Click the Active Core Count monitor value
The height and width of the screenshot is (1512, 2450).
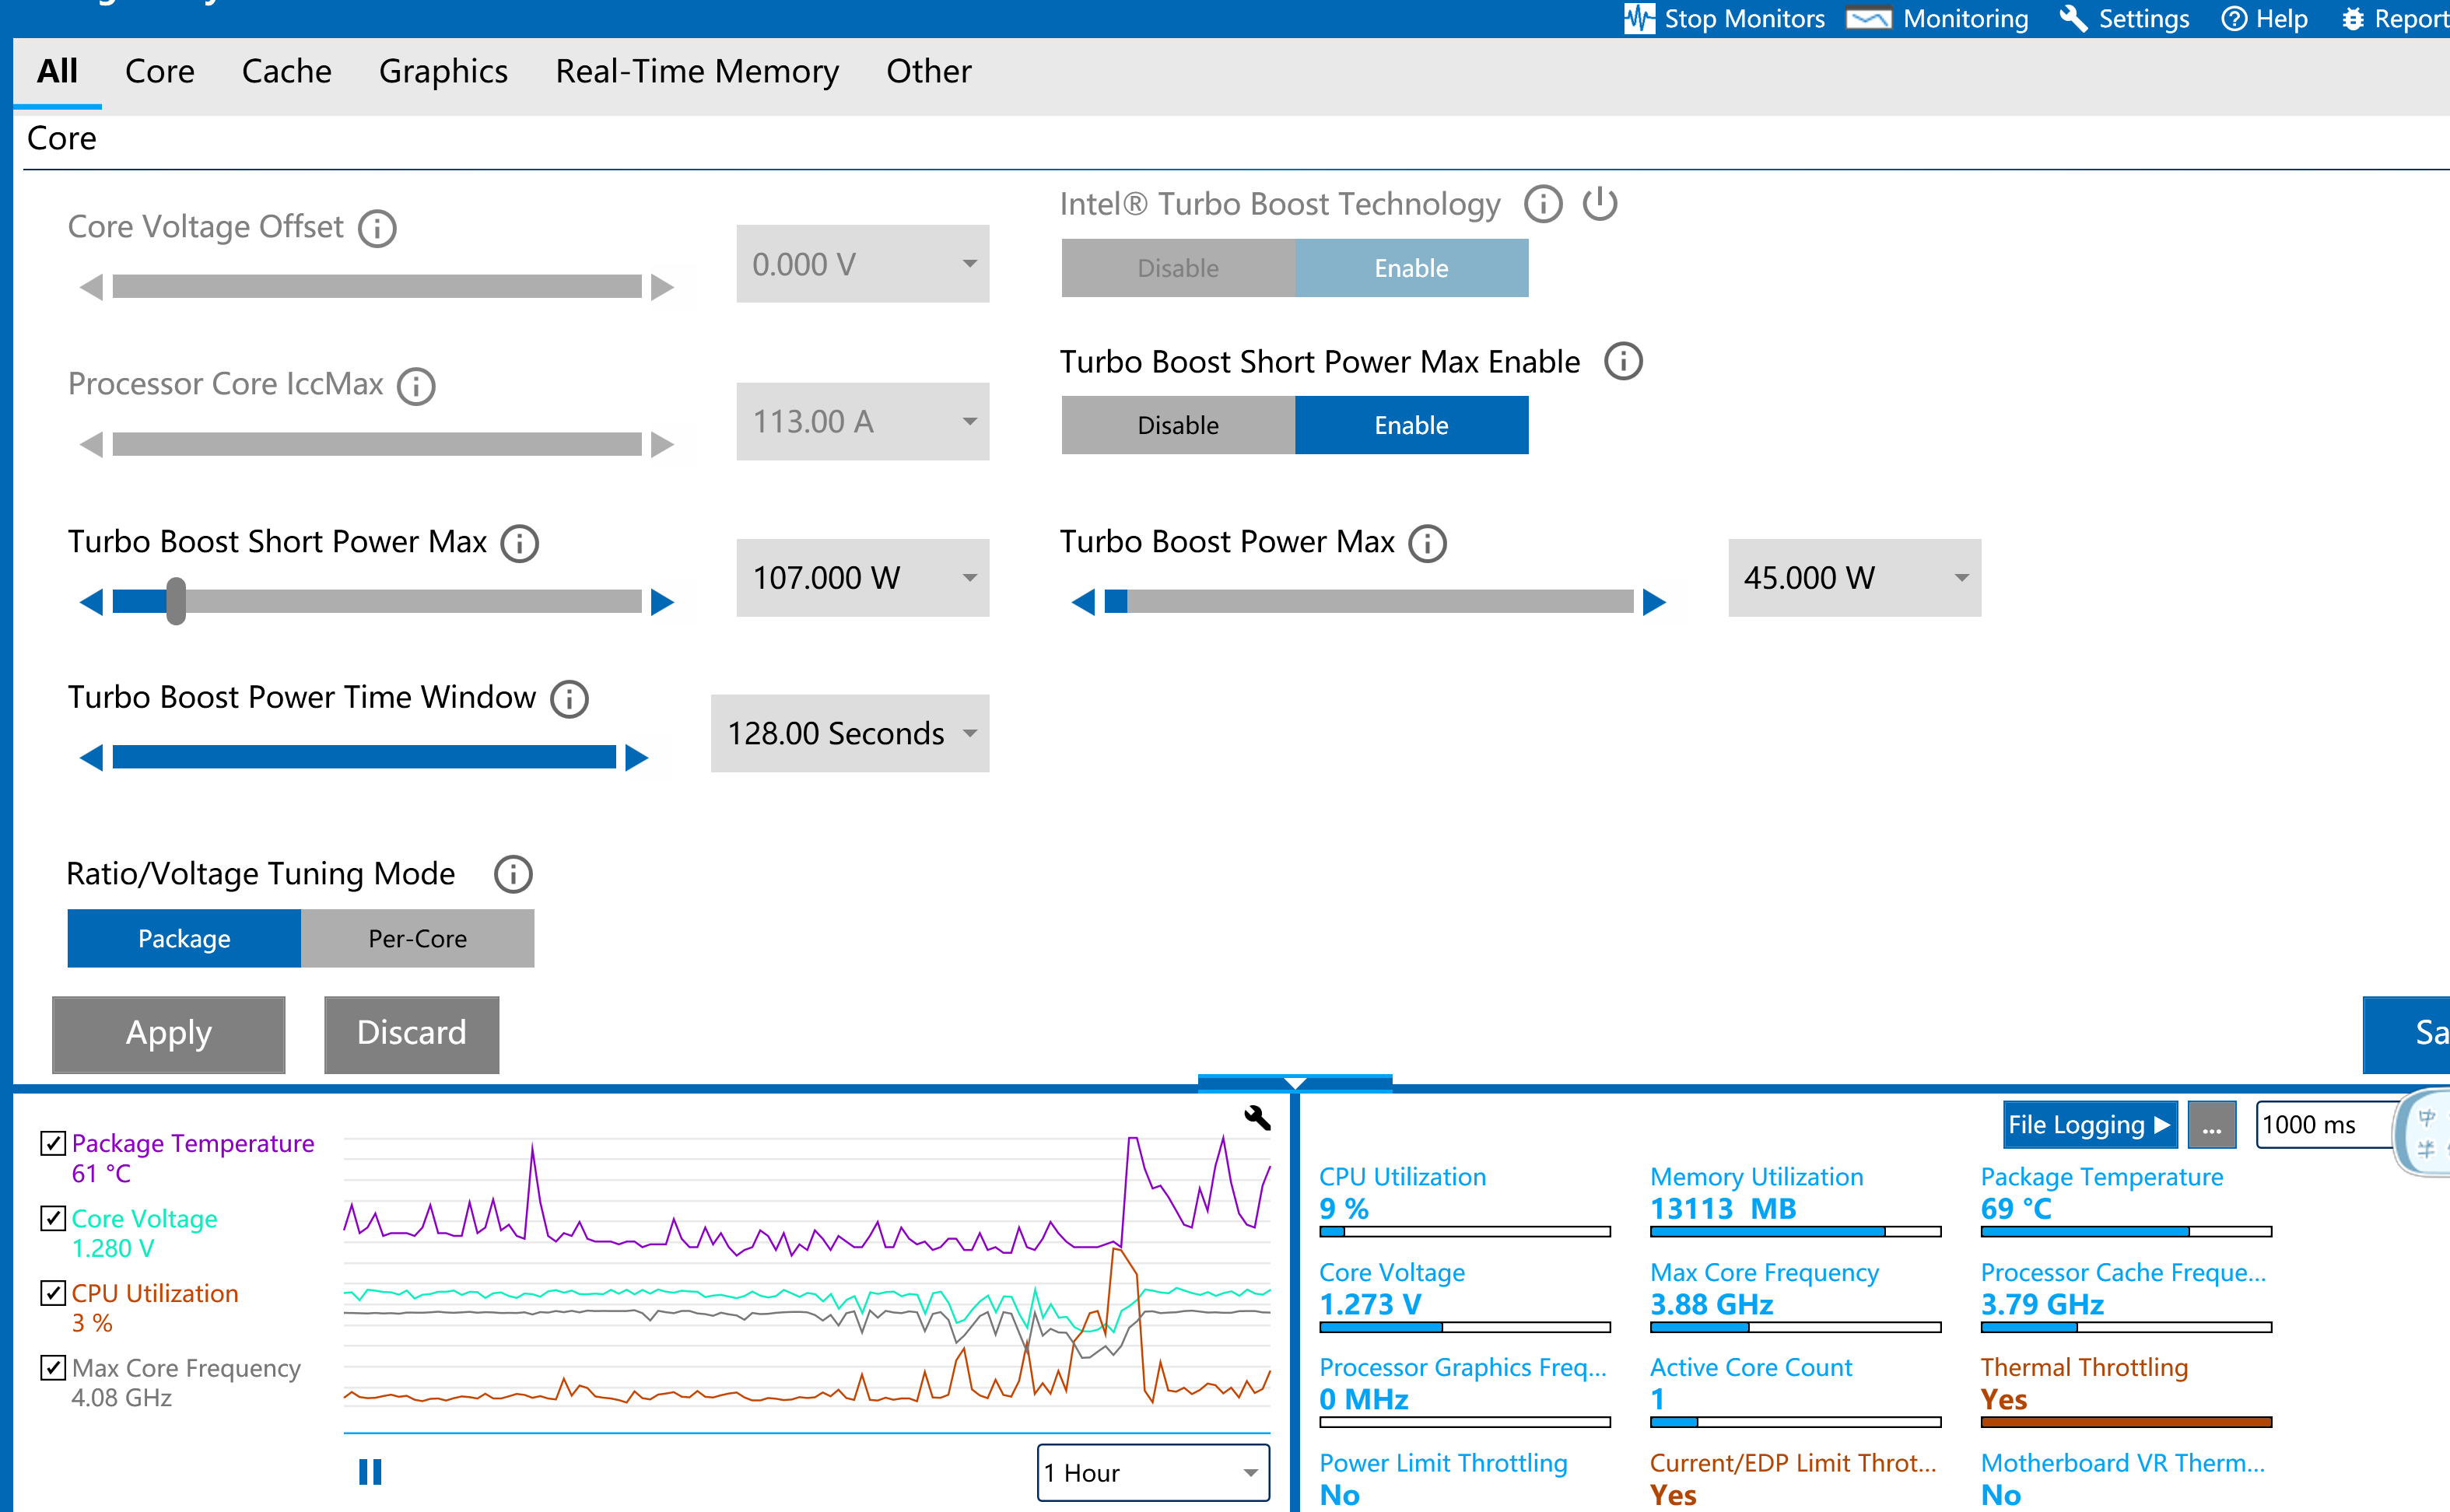click(1657, 1400)
